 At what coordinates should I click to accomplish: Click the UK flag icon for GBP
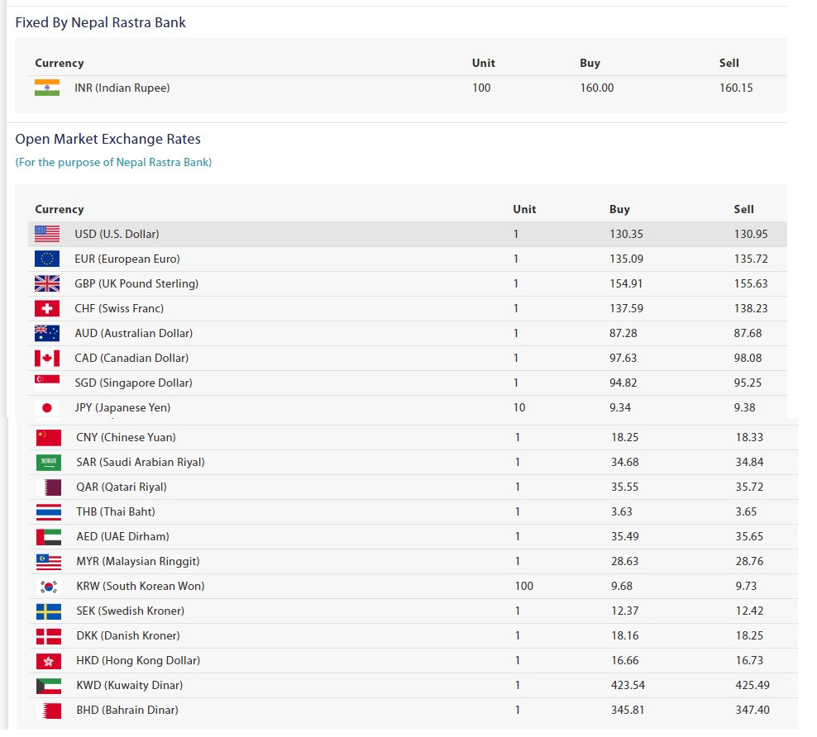pyautogui.click(x=47, y=283)
